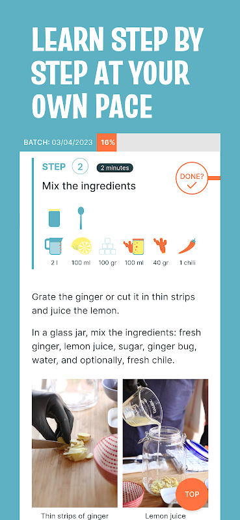
Task: Tap the BATCH: 03/04/2023 label
Action: click(x=58, y=142)
